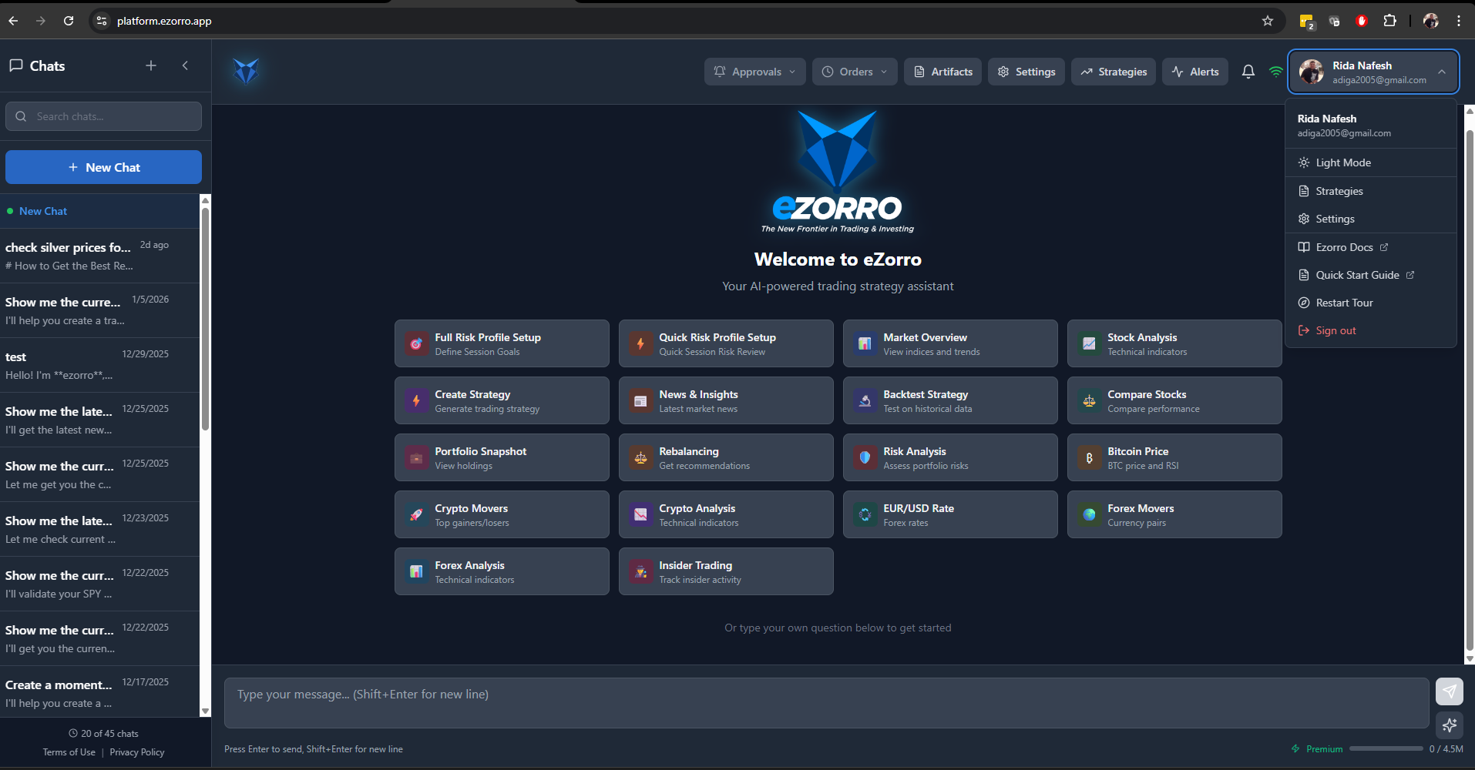Collapse the Rida Nafesh profile menu
The width and height of the screenshot is (1475, 770).
(1373, 72)
